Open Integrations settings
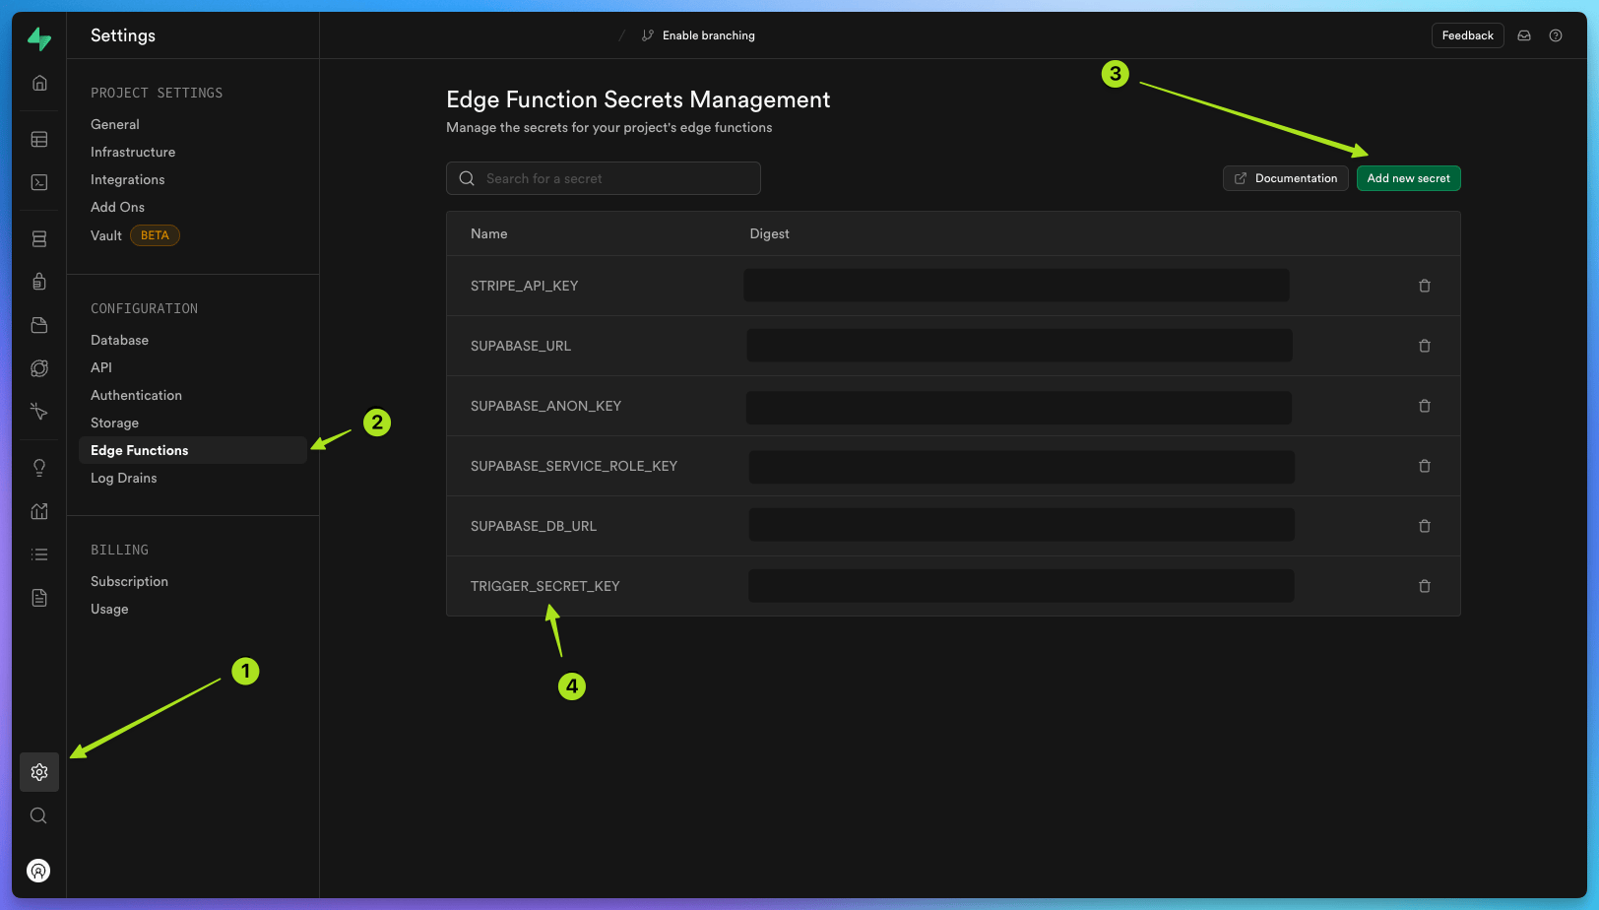 [128, 179]
